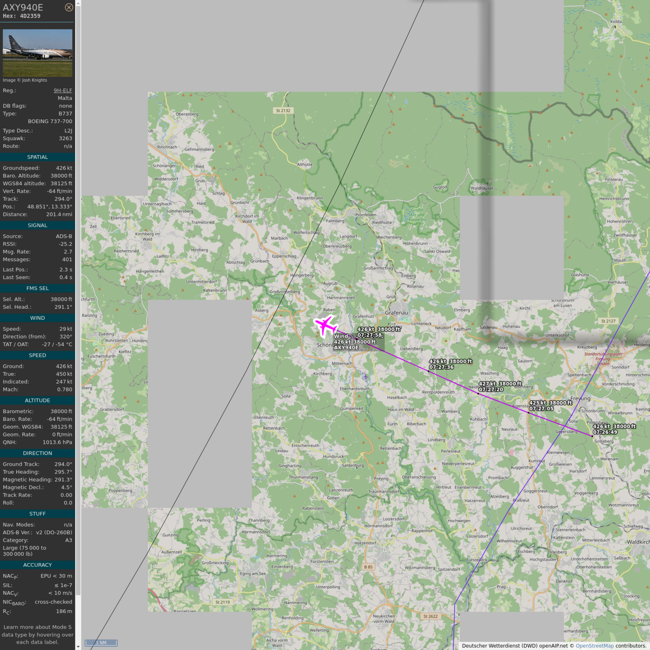Click the track point labeled 07:27:05
This screenshot has width=650, height=650.
click(529, 413)
